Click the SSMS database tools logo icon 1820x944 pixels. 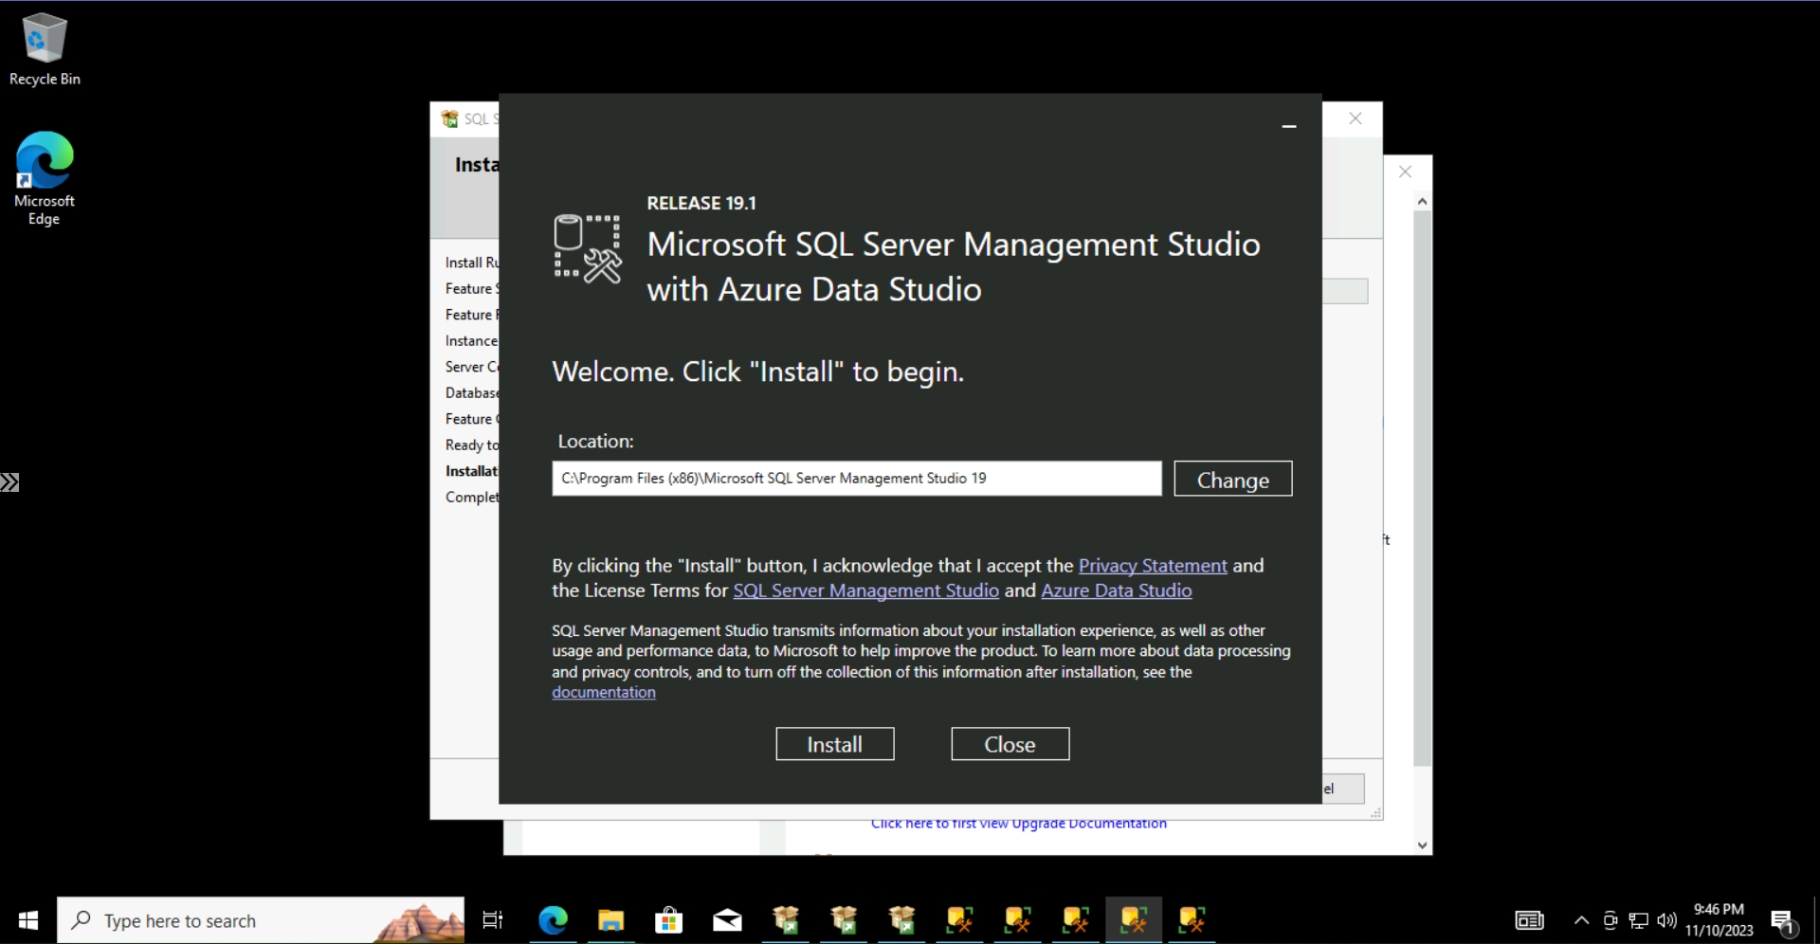coord(588,248)
